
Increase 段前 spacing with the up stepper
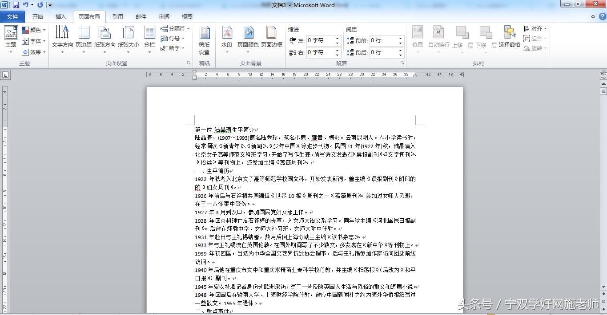coord(399,38)
